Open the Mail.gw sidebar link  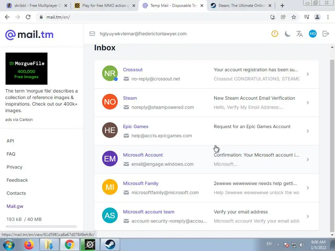pos(15,207)
